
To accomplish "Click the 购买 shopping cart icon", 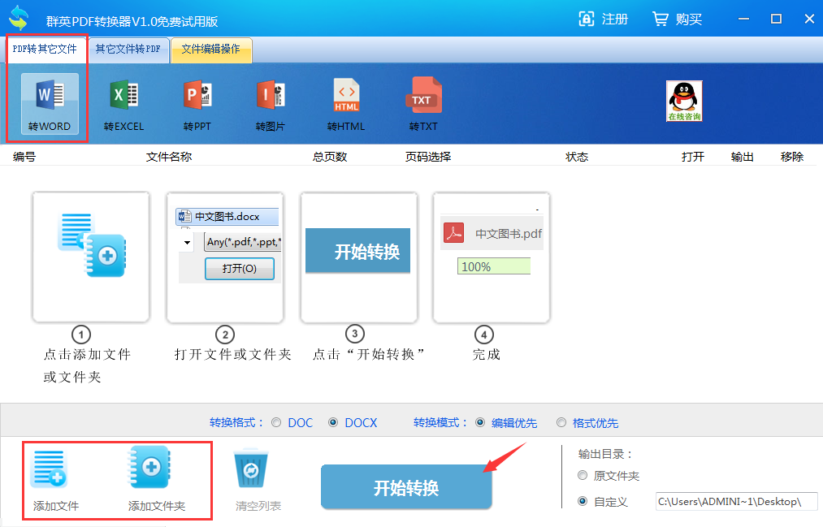I will [661, 19].
